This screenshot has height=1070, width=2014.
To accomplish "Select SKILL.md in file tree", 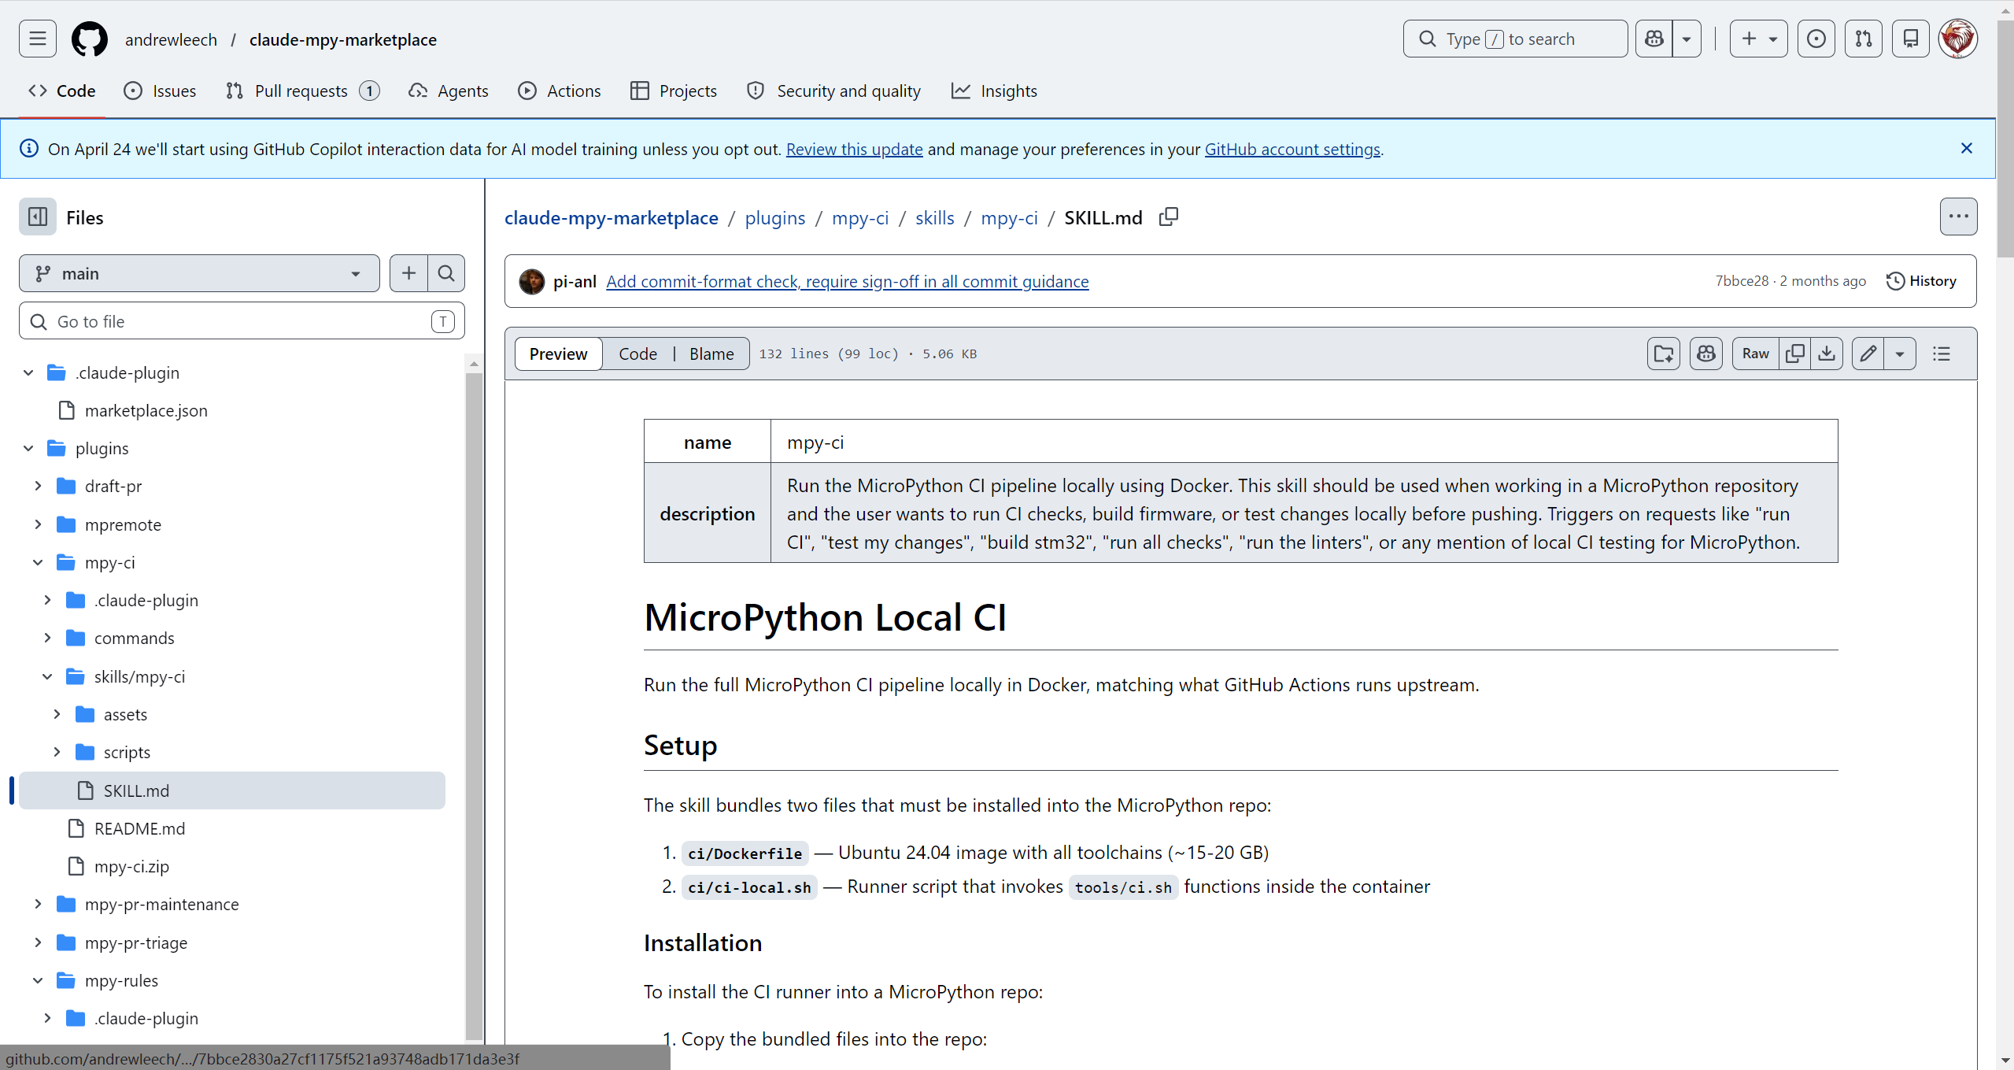I will click(232, 790).
